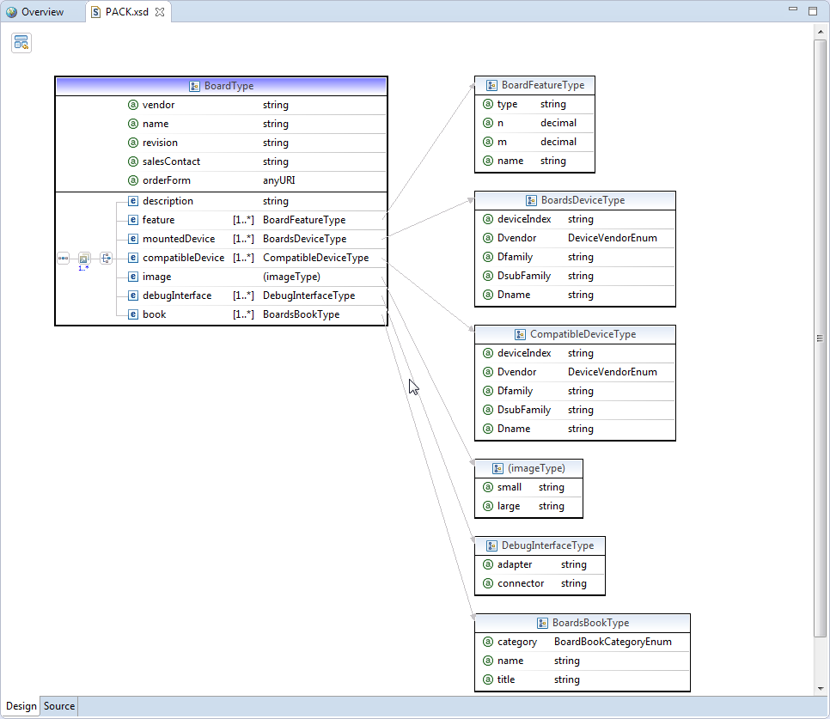The height and width of the screenshot is (719, 830).
Task: Click the blue 1..* multiplicity label
Action: (x=83, y=268)
